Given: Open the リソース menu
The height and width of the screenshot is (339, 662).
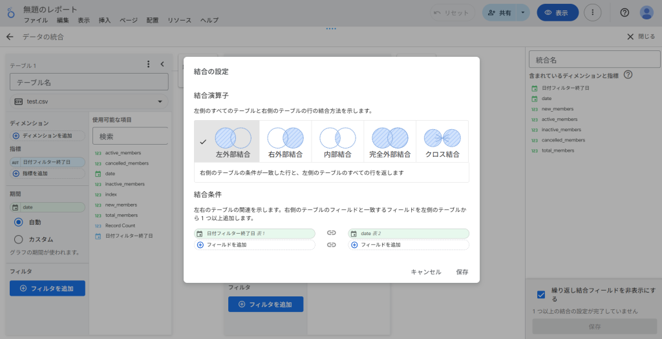Looking at the screenshot, I should click(180, 20).
